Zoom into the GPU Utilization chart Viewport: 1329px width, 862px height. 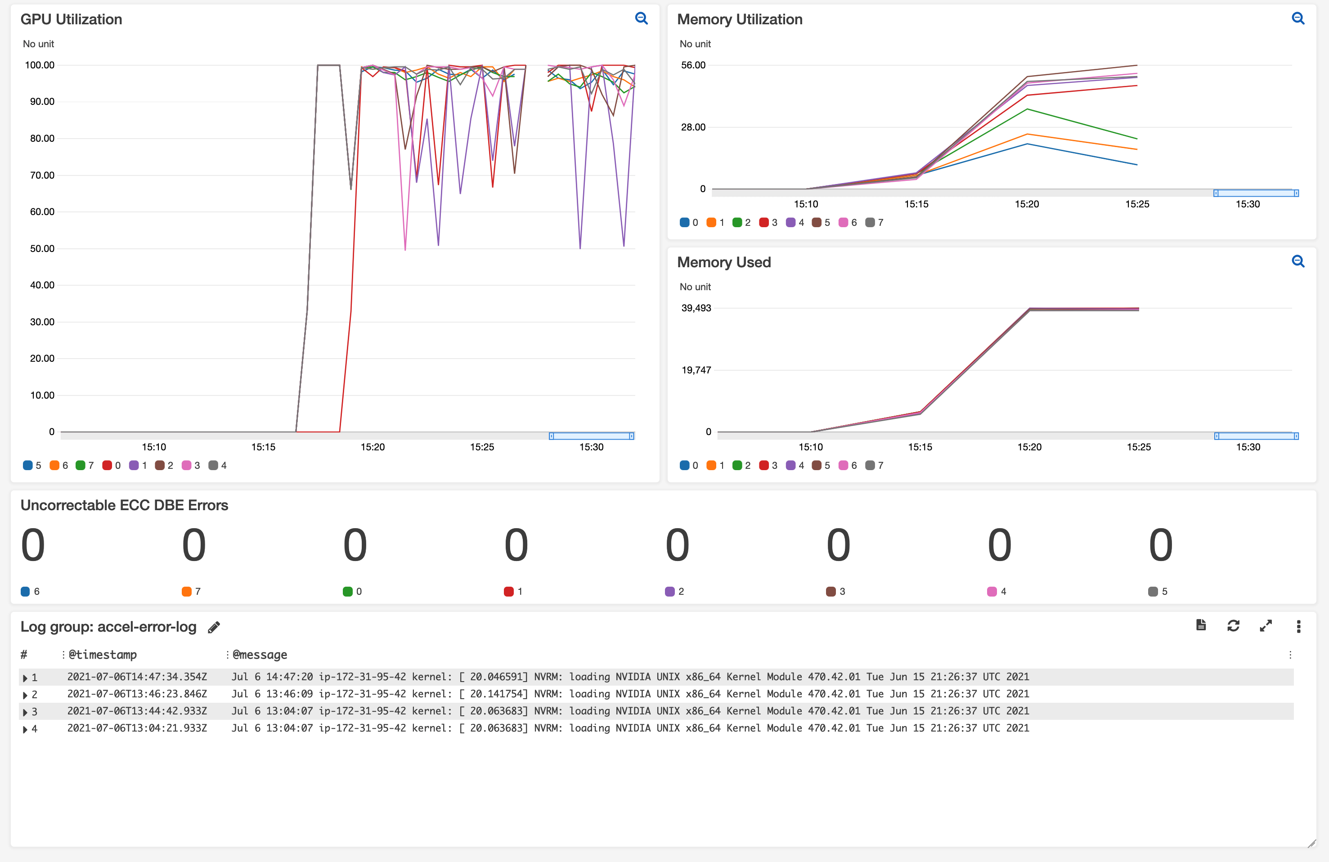coord(641,18)
